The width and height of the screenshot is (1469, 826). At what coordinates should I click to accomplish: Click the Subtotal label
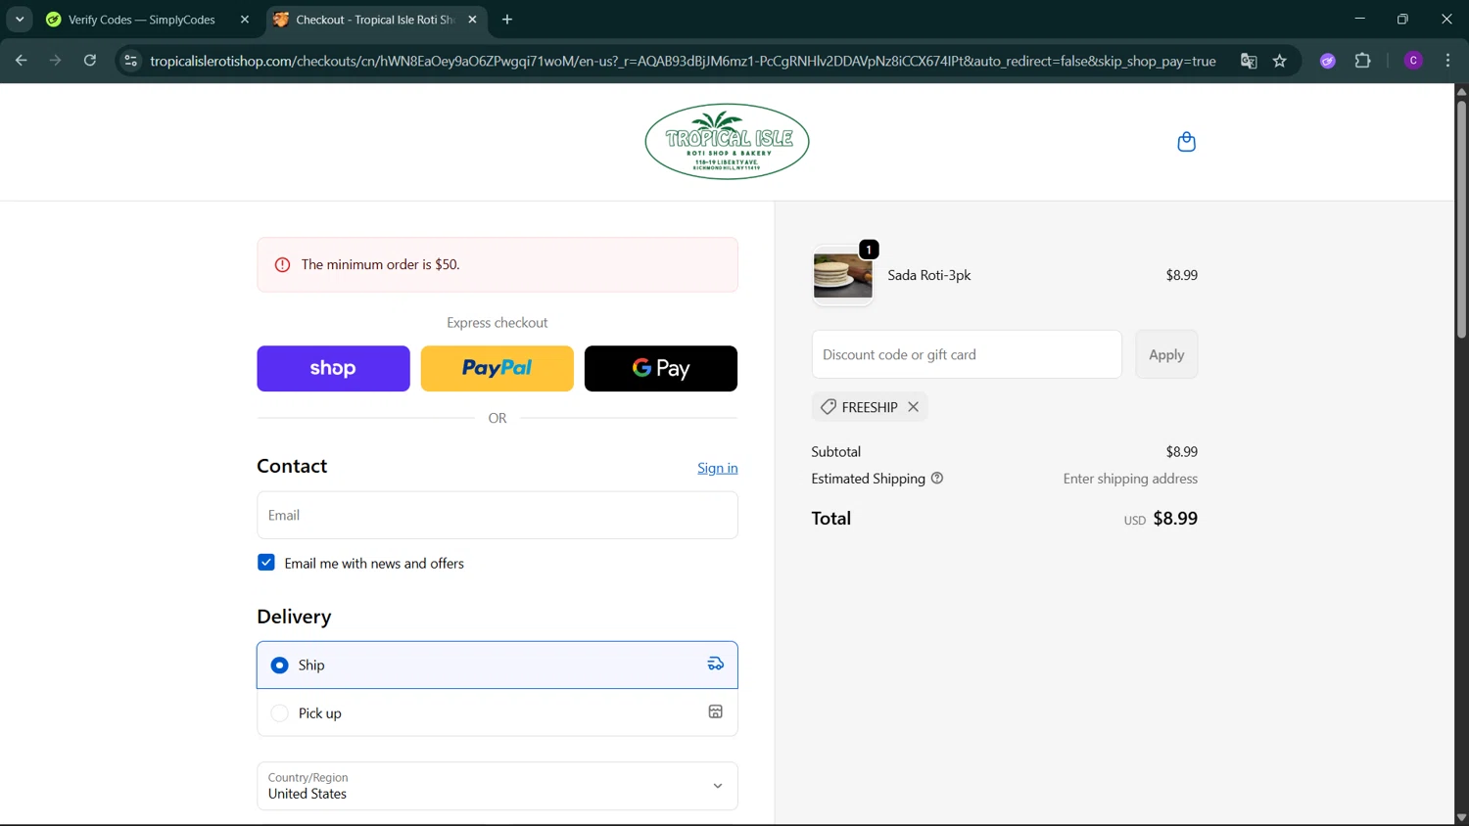836,451
